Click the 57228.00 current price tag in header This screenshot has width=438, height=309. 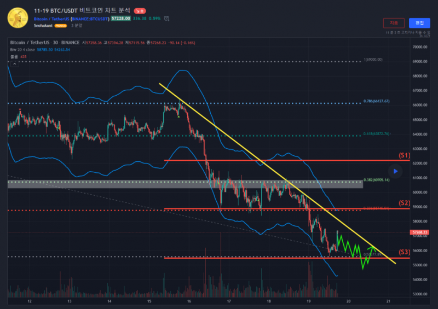pos(120,18)
